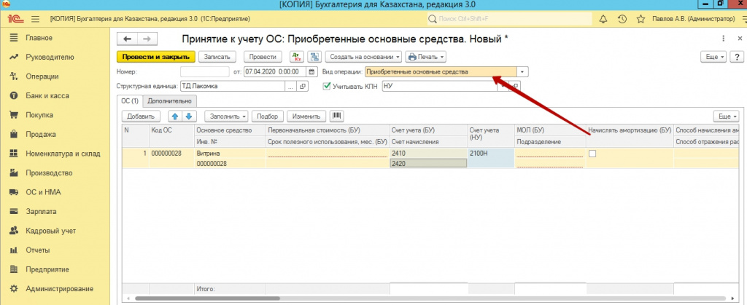Open Печать dropdown menu
The width and height of the screenshot is (747, 305).
(425, 57)
